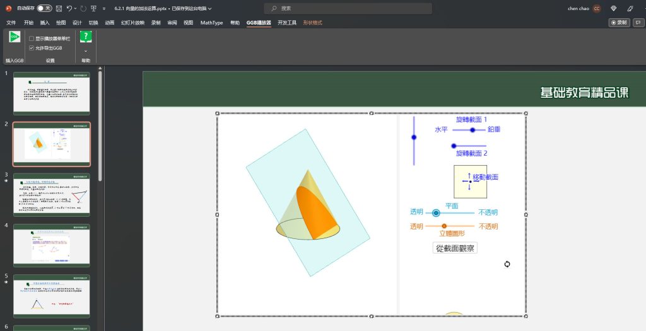This screenshot has width=646, height=331.
Task: Open the undo history dropdown arrow
Action: pyautogui.click(x=76, y=8)
